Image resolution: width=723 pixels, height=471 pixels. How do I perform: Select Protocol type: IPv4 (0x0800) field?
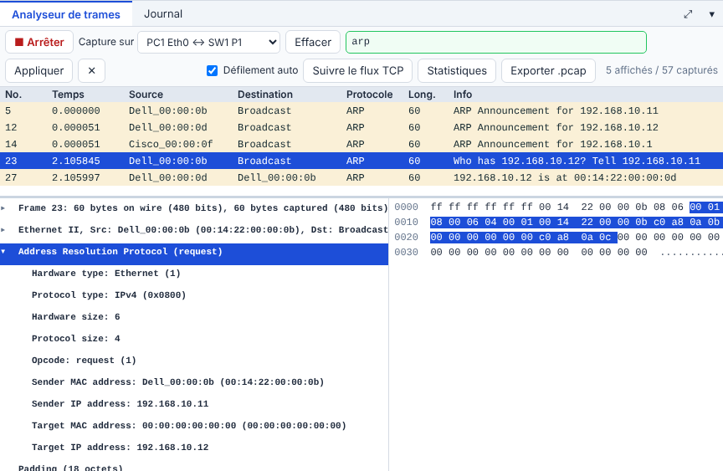[109, 295]
